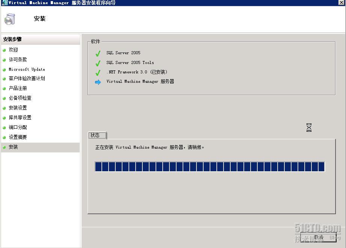Click the Virtual Machine Manager 服务器 entry text
This screenshot has width=346, height=248.
pyautogui.click(x=140, y=81)
